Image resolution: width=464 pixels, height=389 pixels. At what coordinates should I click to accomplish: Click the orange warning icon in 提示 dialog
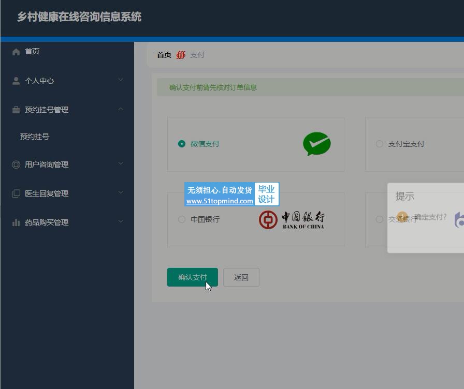(x=402, y=217)
